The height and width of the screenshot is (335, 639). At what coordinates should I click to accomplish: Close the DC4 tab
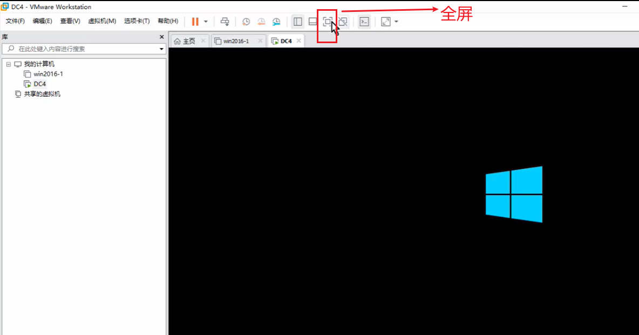point(298,41)
